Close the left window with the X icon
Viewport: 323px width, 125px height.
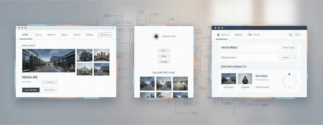[x=113, y=28]
